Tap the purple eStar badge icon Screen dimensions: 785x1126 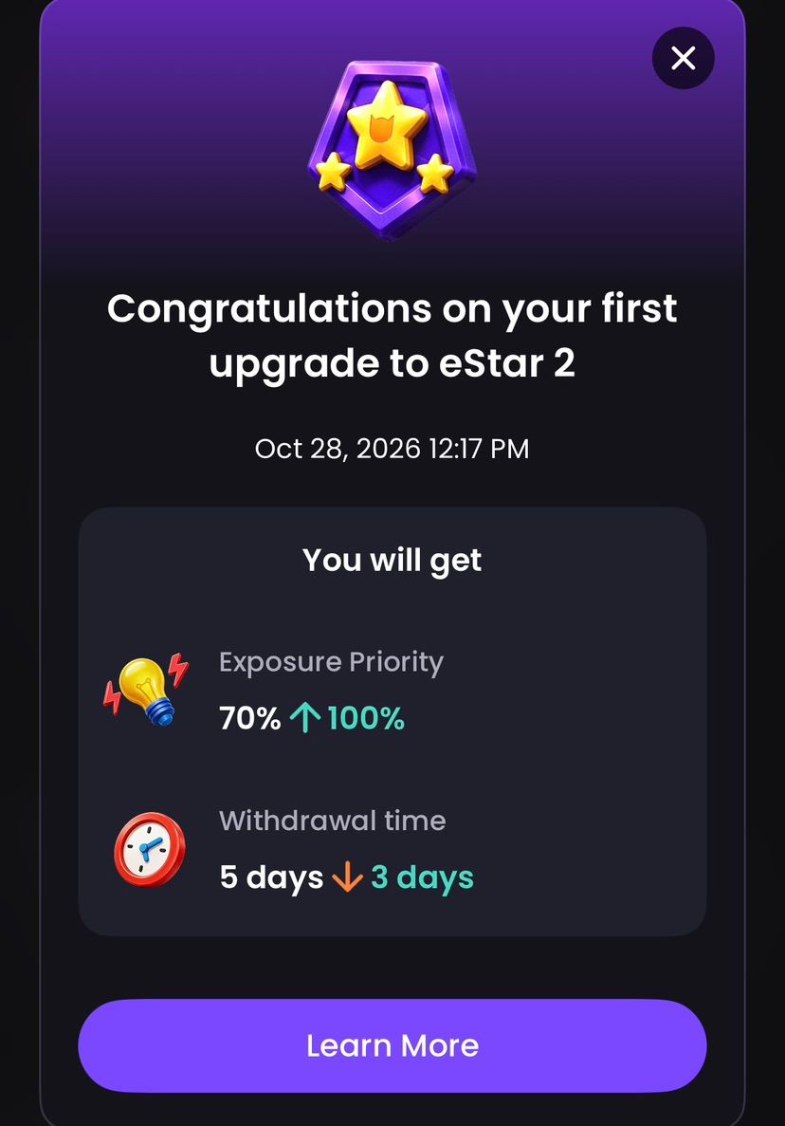point(392,148)
